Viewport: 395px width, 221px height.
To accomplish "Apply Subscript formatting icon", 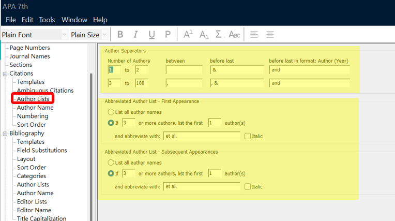I will pos(204,34).
